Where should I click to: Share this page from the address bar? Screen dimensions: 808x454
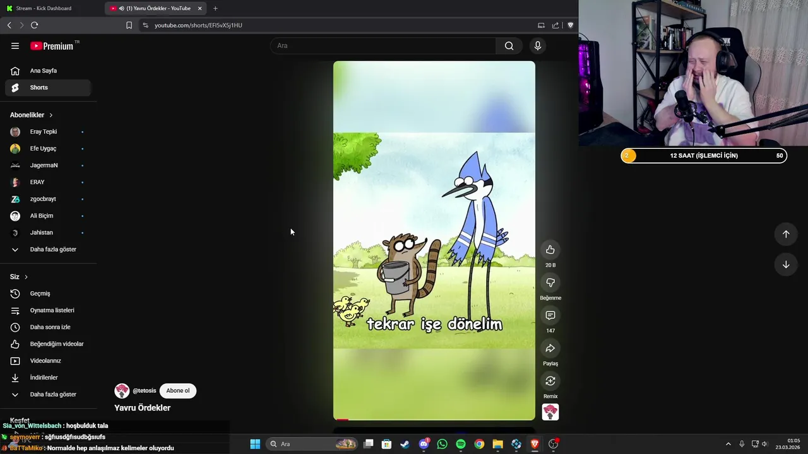555,25
